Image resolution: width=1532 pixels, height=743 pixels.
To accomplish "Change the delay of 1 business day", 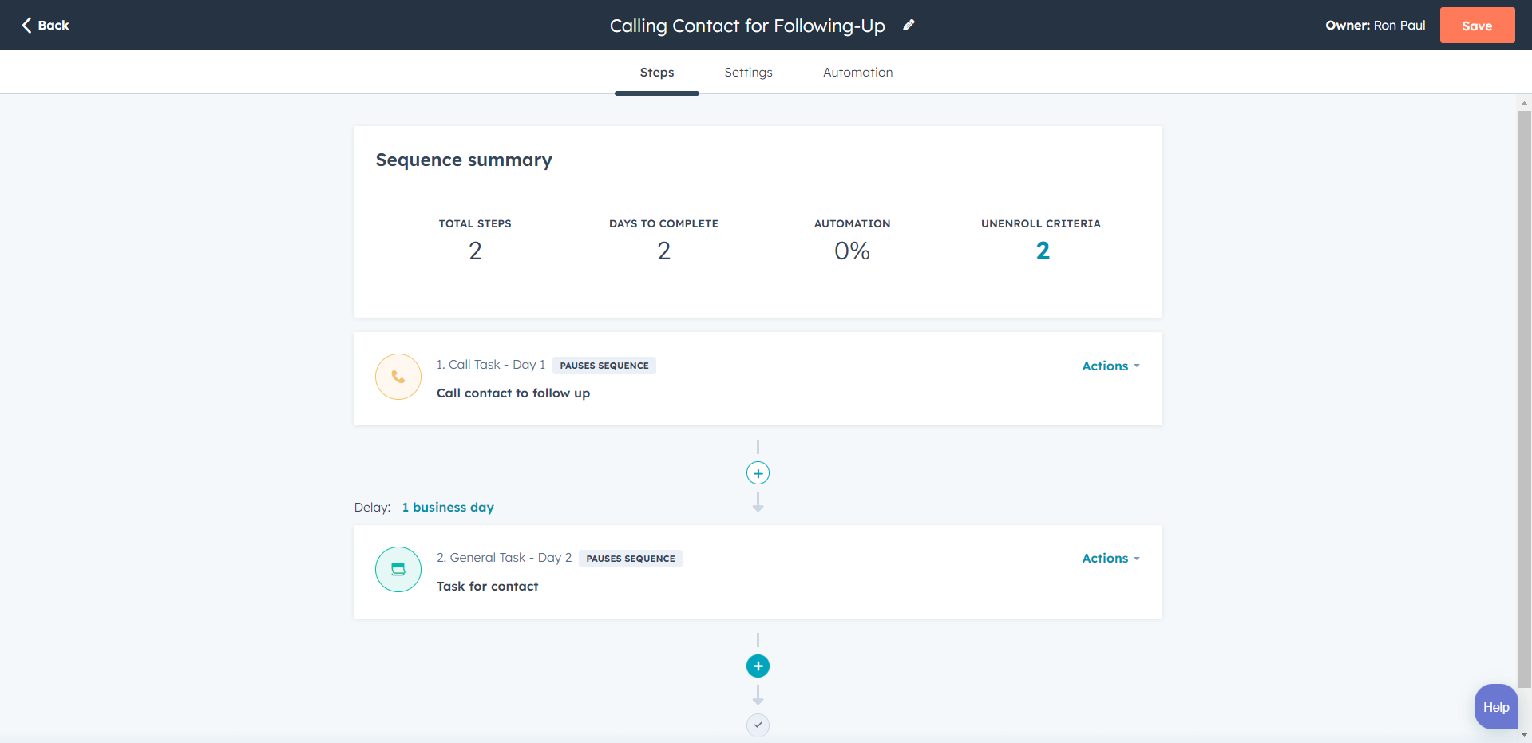I will (447, 507).
